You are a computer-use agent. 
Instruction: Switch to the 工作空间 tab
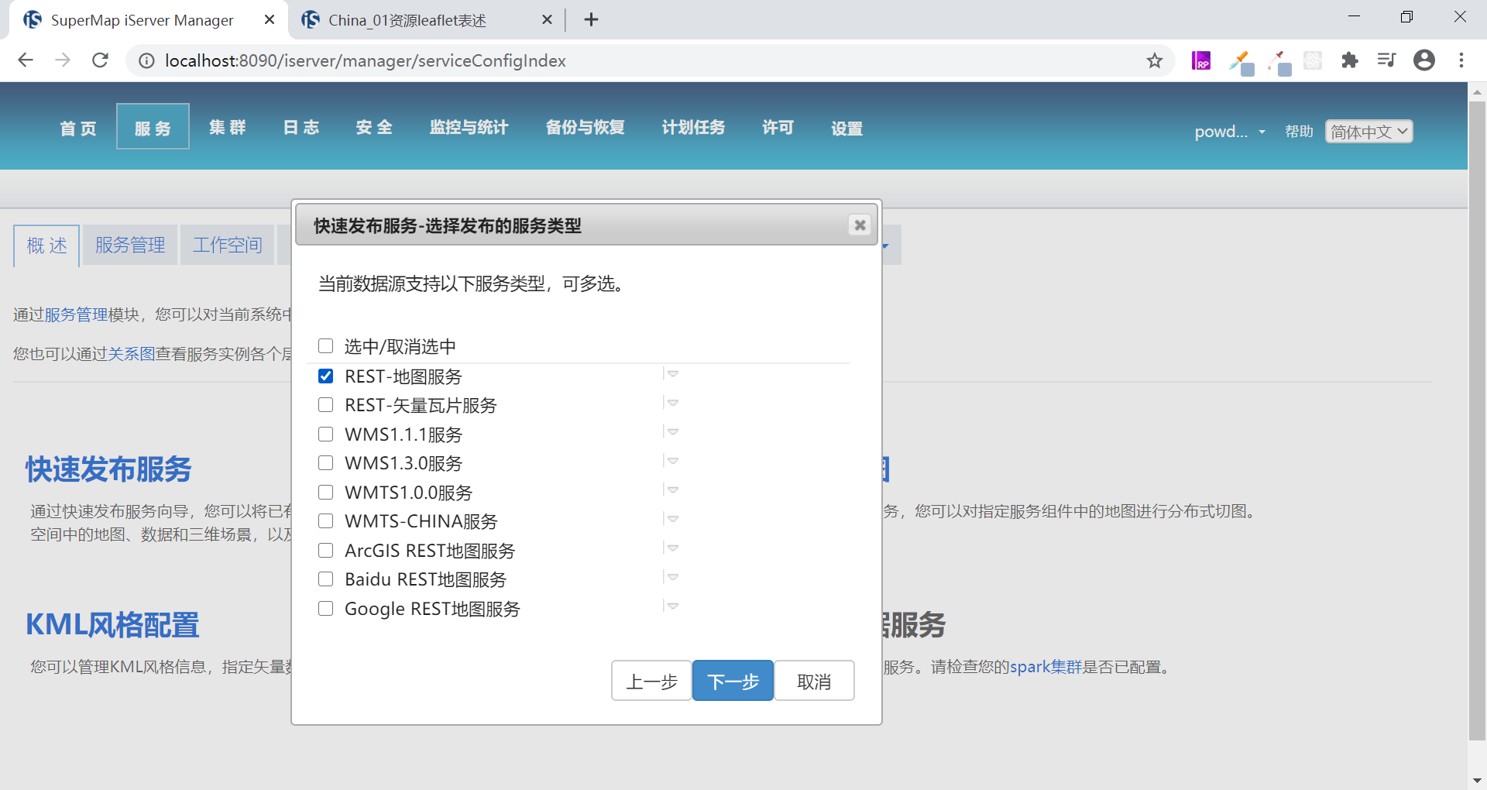point(228,246)
